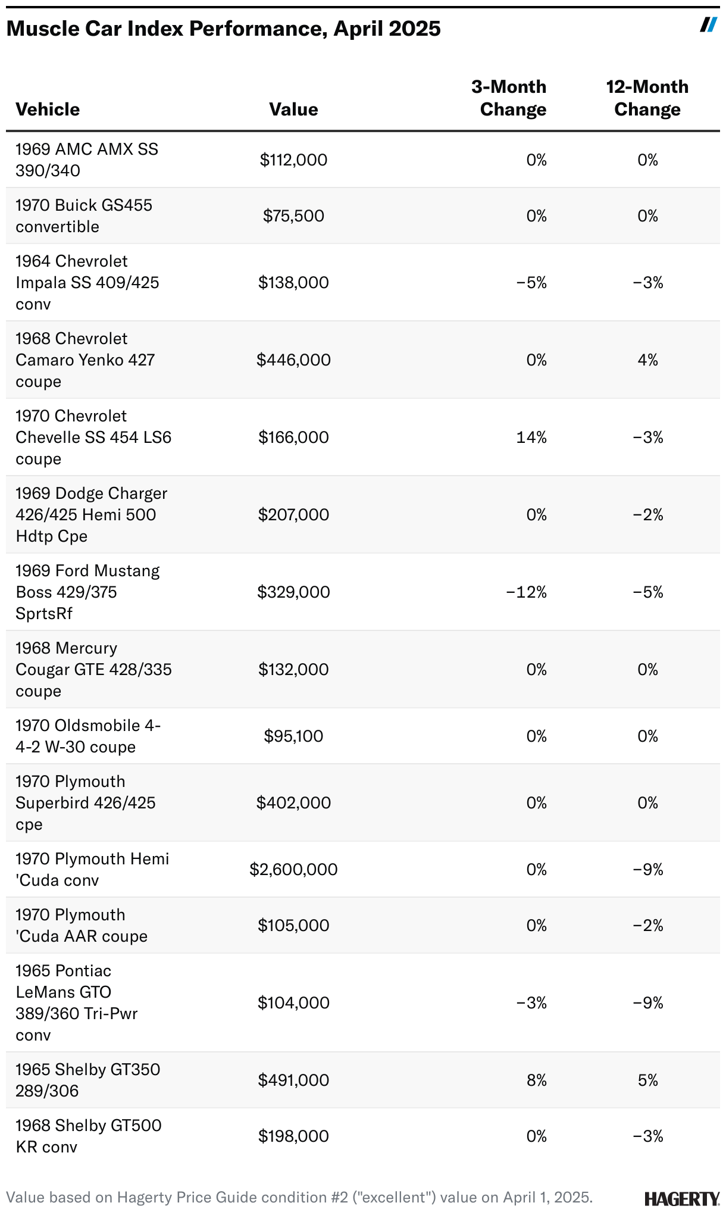
Task: Click the 8% change for Shelby GT350
Action: [x=536, y=1080]
